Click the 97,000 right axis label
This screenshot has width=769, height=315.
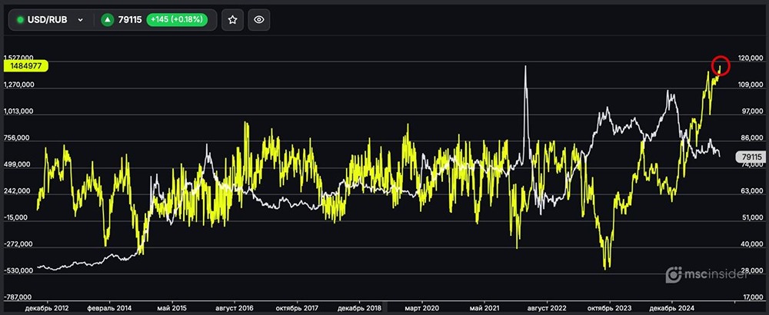pyautogui.click(x=752, y=111)
